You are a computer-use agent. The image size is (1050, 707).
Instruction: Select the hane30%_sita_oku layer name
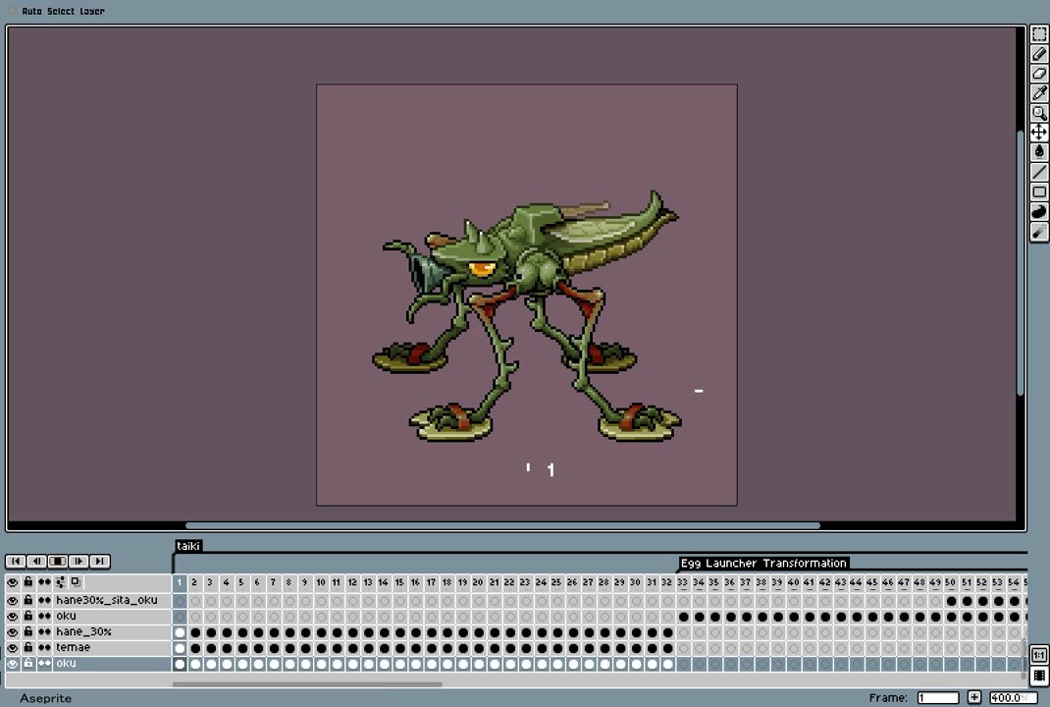pos(107,600)
